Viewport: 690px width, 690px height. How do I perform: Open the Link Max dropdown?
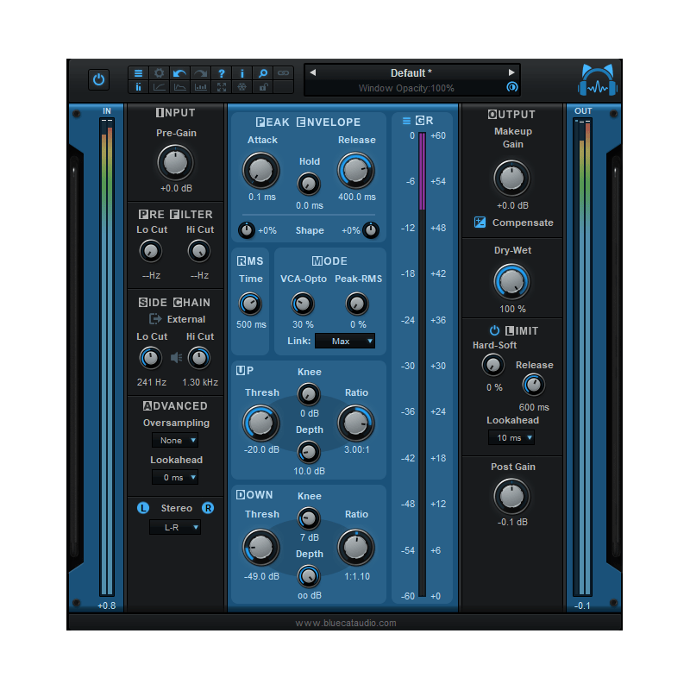(x=344, y=341)
